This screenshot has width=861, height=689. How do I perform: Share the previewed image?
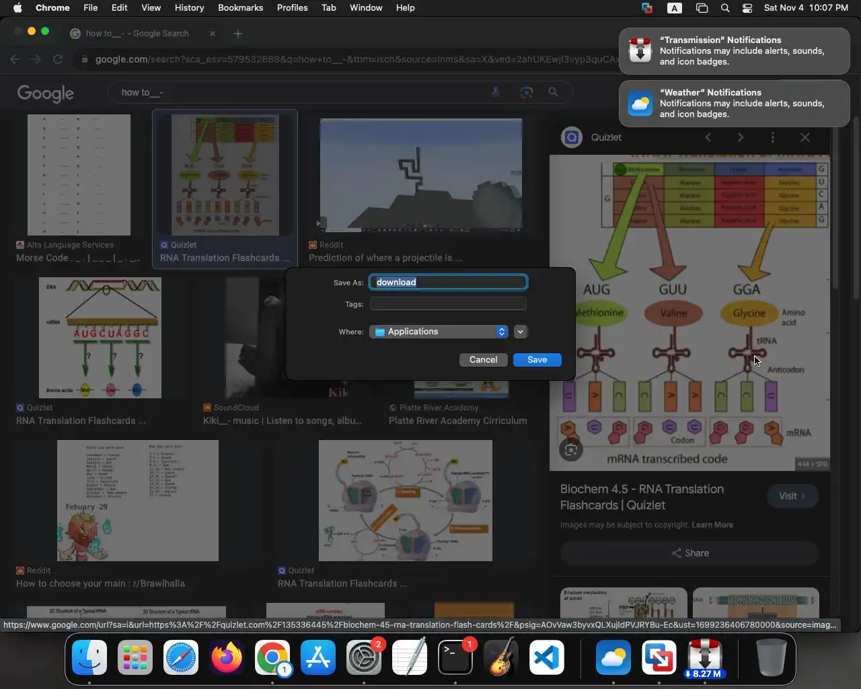point(689,553)
